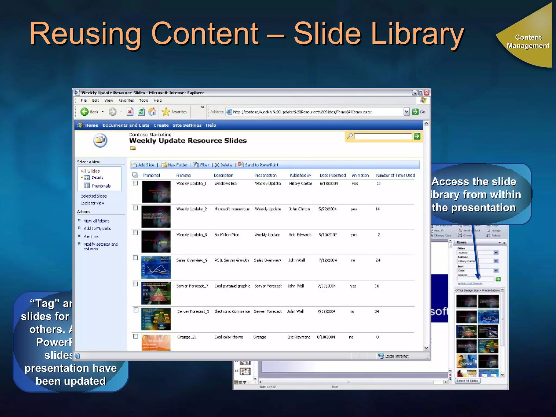This screenshot has width=556, height=417.
Task: Click the Server Forecast_7 pyramid thumbnail
Action: [x=156, y=293]
